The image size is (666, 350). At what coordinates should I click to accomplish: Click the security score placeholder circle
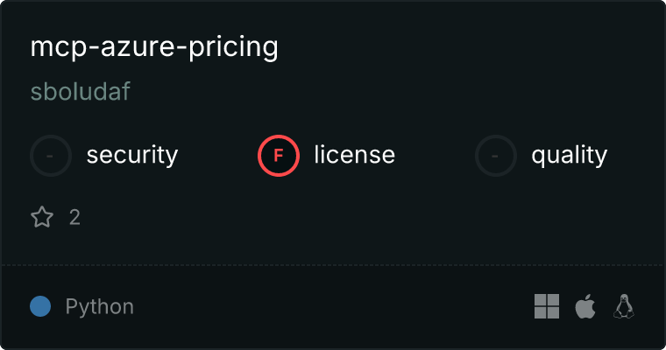(51, 156)
